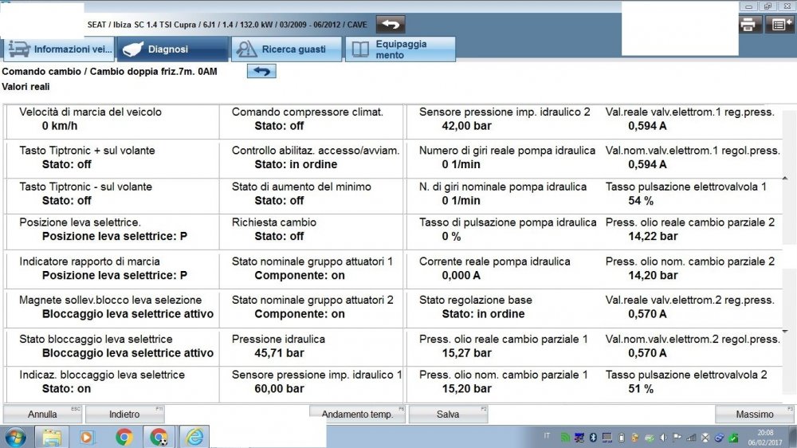Image resolution: width=797 pixels, height=448 pixels.
Task: Click back arrow beside Comando cambio heading
Action: (261, 71)
